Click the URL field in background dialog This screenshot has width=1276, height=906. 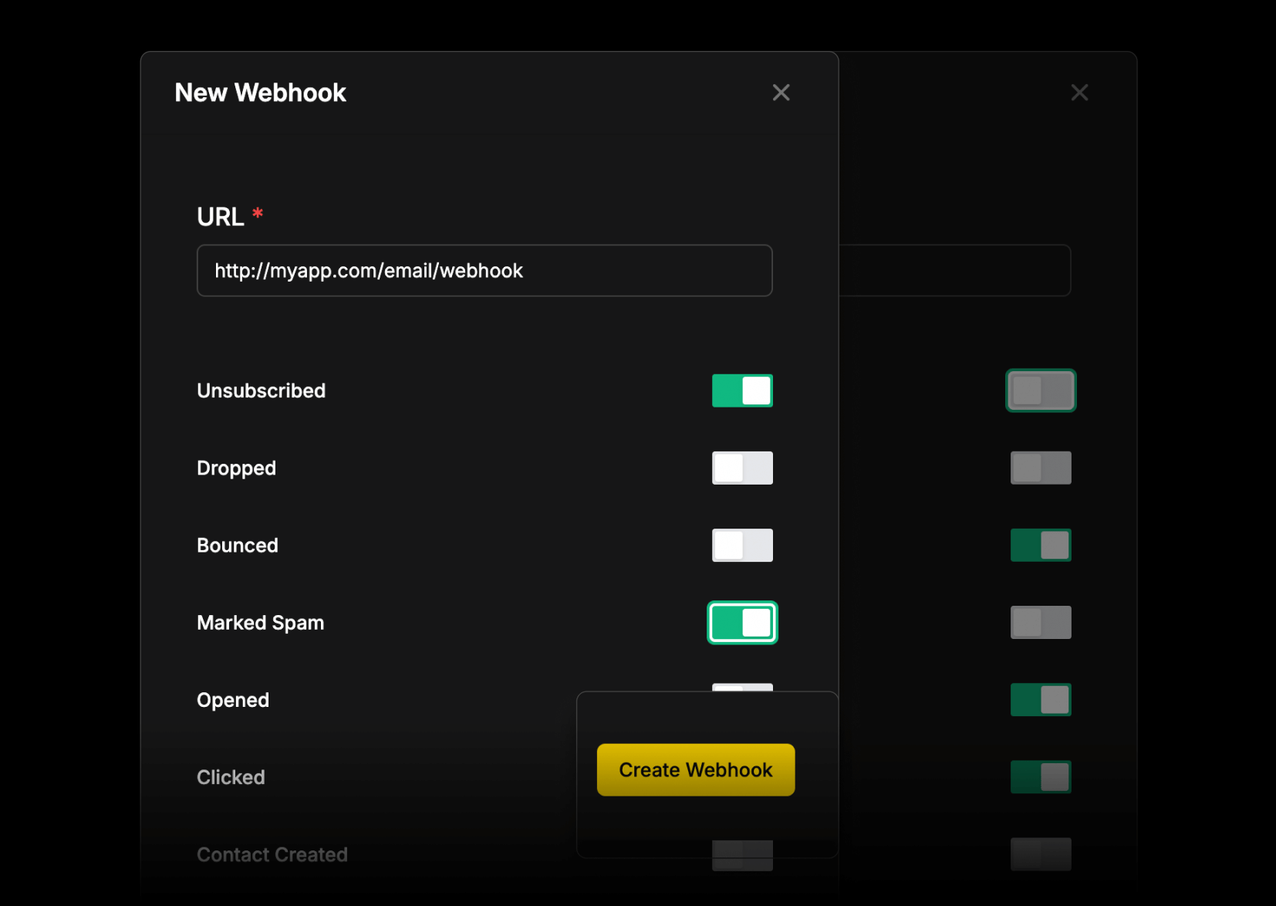(x=955, y=270)
